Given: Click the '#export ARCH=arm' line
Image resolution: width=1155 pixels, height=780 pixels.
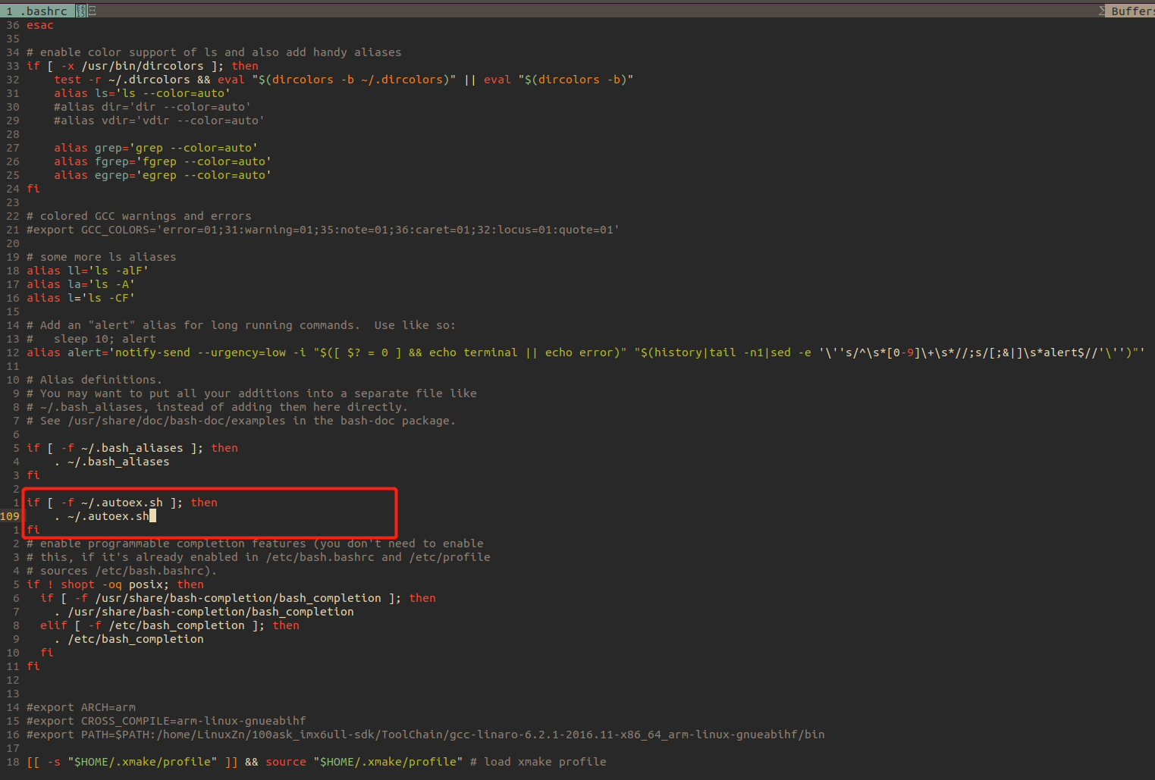Looking at the screenshot, I should point(81,707).
